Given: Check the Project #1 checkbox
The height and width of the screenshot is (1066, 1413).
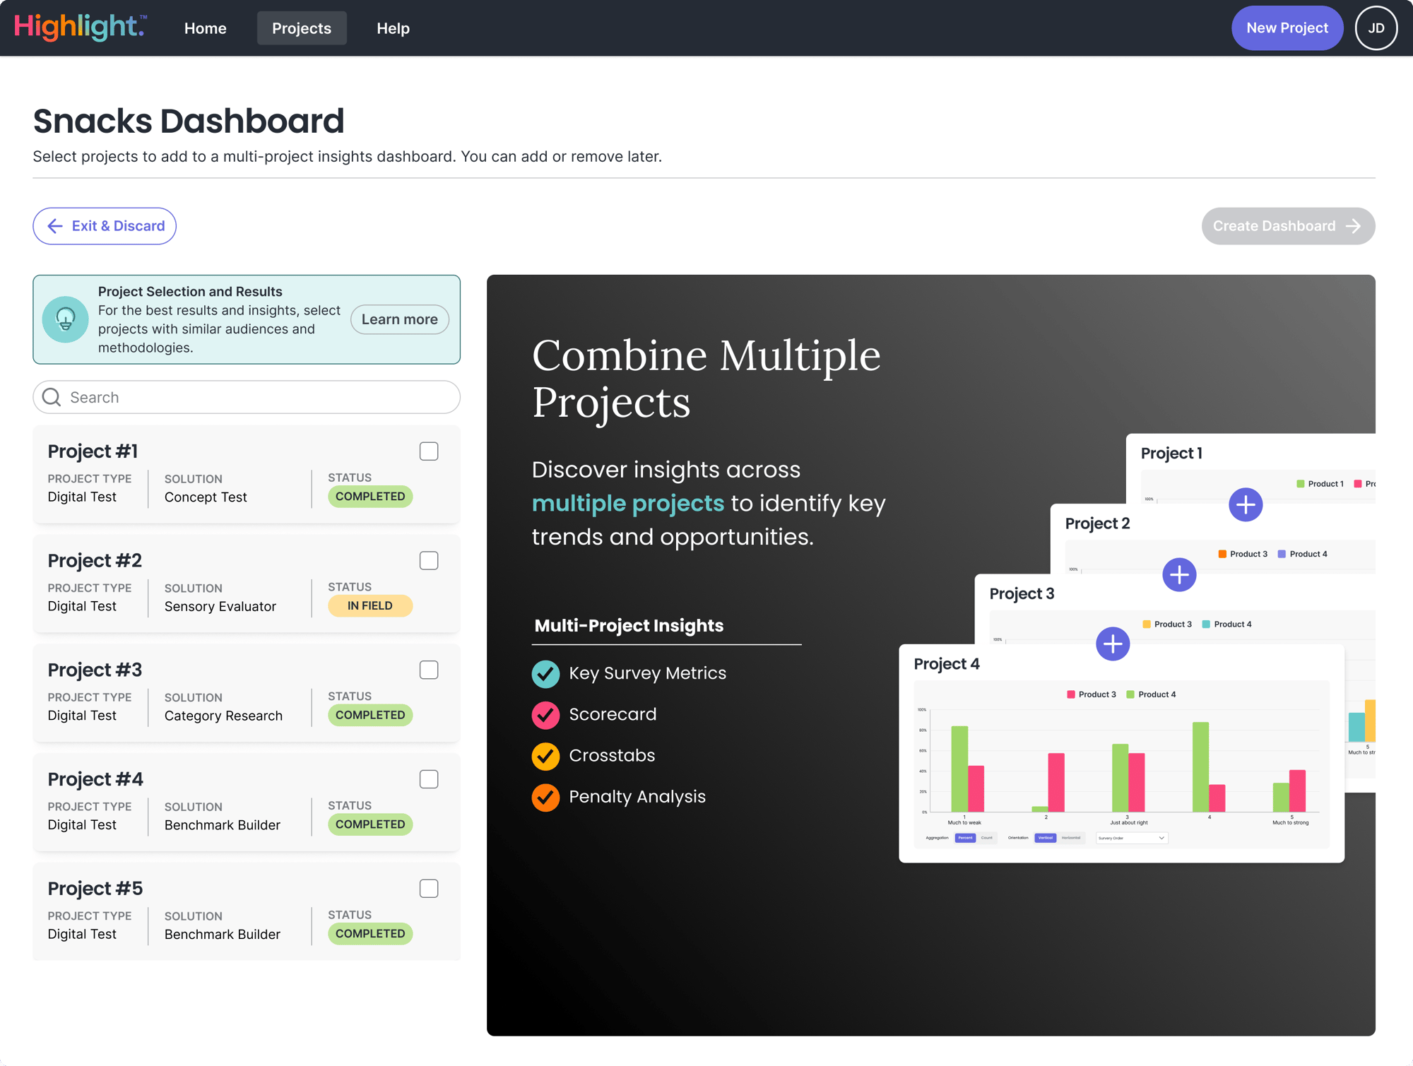Looking at the screenshot, I should pyautogui.click(x=429, y=451).
